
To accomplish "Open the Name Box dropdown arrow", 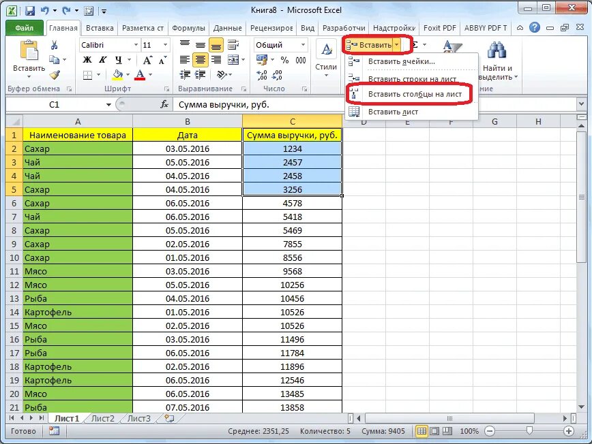I will (108, 104).
